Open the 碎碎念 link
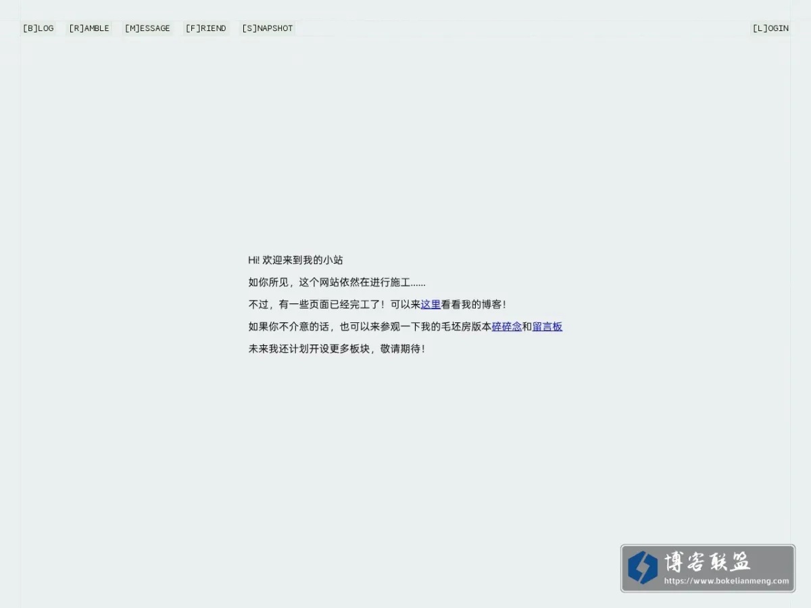Screen dimensions: 811x608 pos(507,327)
